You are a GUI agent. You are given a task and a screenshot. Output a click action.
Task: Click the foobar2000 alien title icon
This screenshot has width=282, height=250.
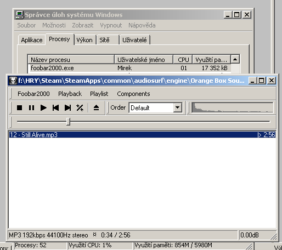[x=13, y=81]
